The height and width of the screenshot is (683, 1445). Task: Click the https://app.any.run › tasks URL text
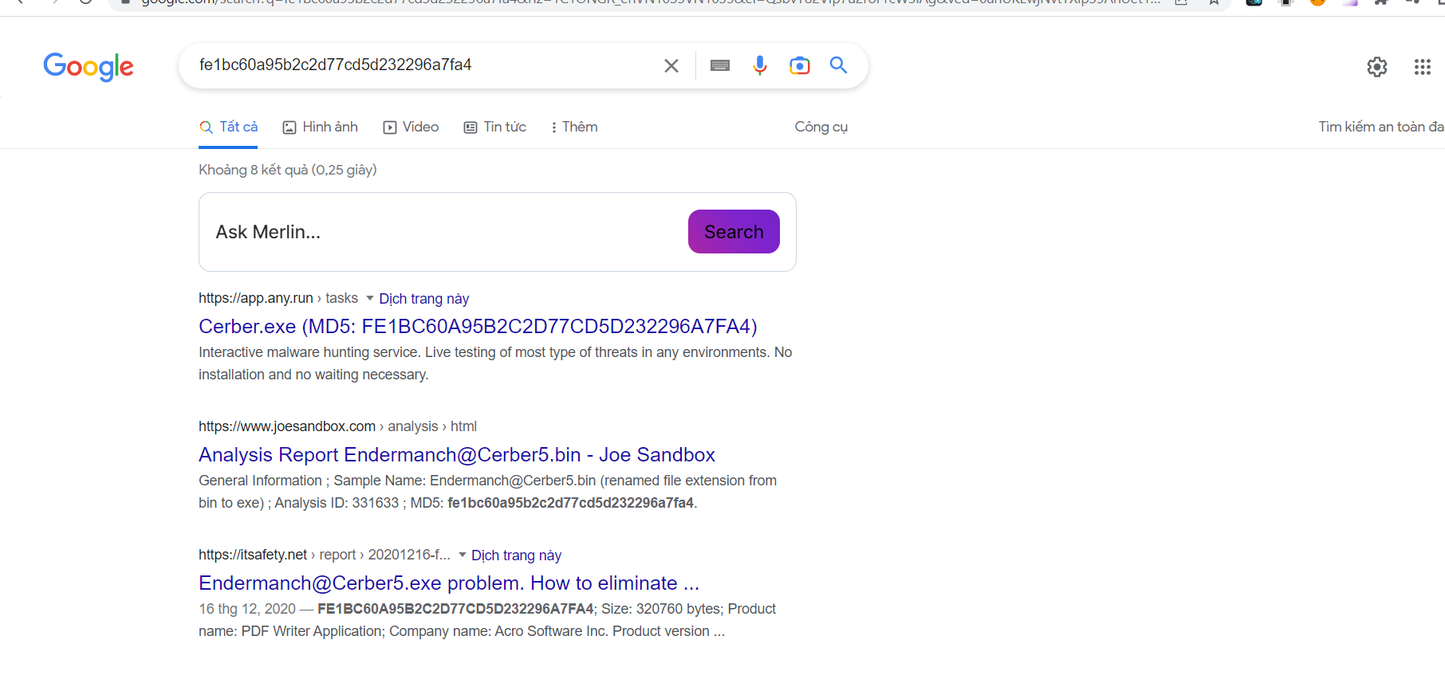pos(278,298)
